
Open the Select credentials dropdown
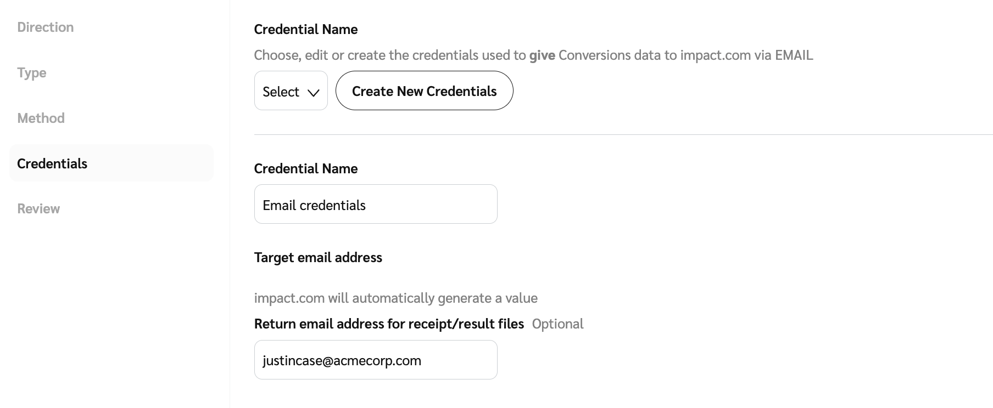pos(291,91)
